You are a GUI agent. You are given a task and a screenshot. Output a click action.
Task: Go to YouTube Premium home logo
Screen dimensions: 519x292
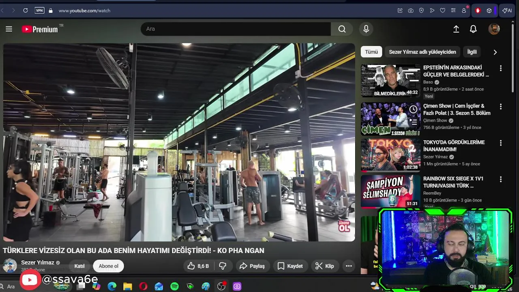[x=40, y=29]
